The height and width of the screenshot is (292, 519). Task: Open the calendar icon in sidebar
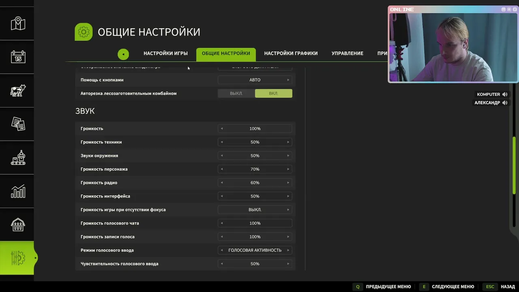pos(18,57)
